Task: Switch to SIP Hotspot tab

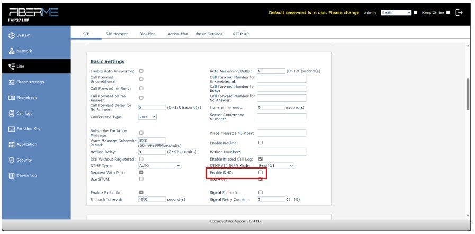Action: pos(116,34)
